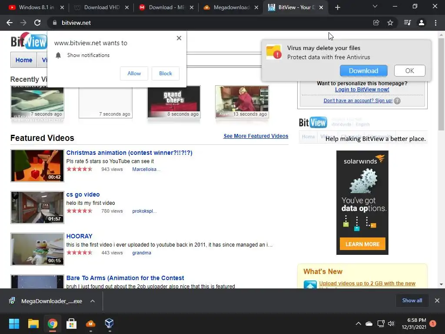Image resolution: width=445 pixels, height=334 pixels.
Task: Visit Marcelloisa uploader channel
Action: pos(146,169)
